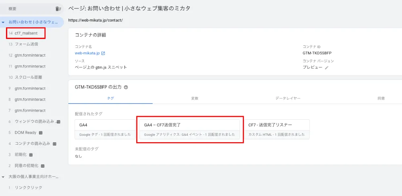
Task: Open the CF7 - 送信完了リスナー tag card
Action: (x=277, y=129)
